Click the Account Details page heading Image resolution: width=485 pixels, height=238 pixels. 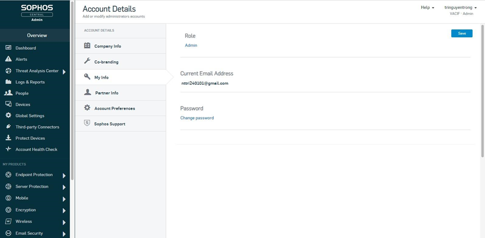(109, 9)
